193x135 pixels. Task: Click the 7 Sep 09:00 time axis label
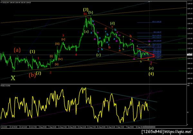coord(130,127)
